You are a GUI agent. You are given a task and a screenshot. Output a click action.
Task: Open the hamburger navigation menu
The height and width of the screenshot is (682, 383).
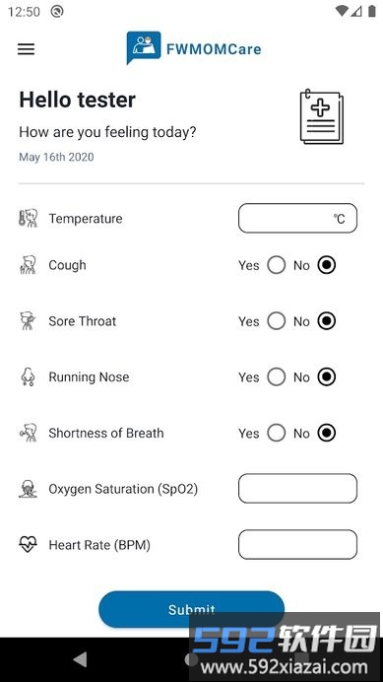[26, 48]
